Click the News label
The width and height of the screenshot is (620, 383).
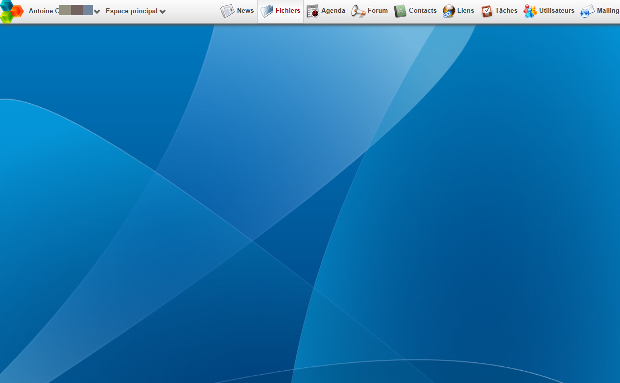245,10
